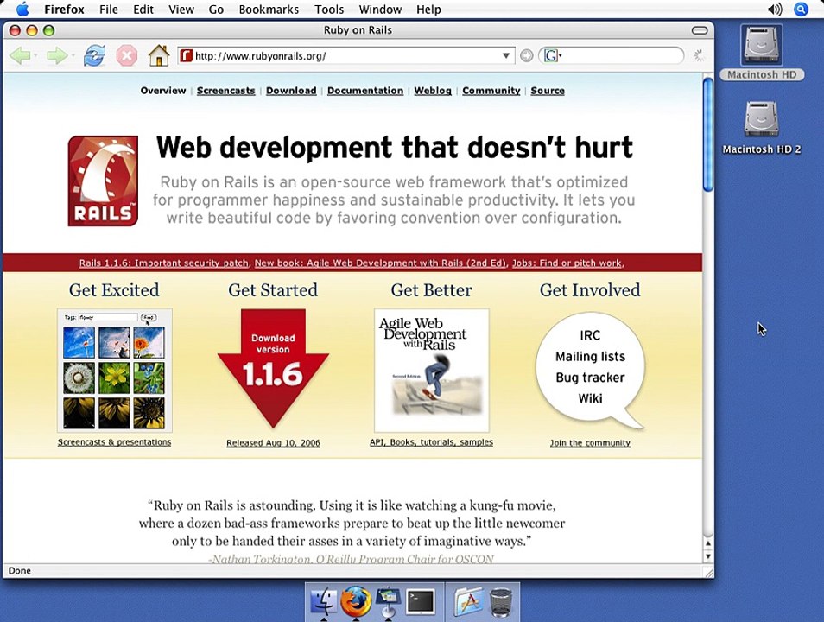Click the Screencasts navigation link
The width and height of the screenshot is (824, 622).
pyautogui.click(x=226, y=91)
